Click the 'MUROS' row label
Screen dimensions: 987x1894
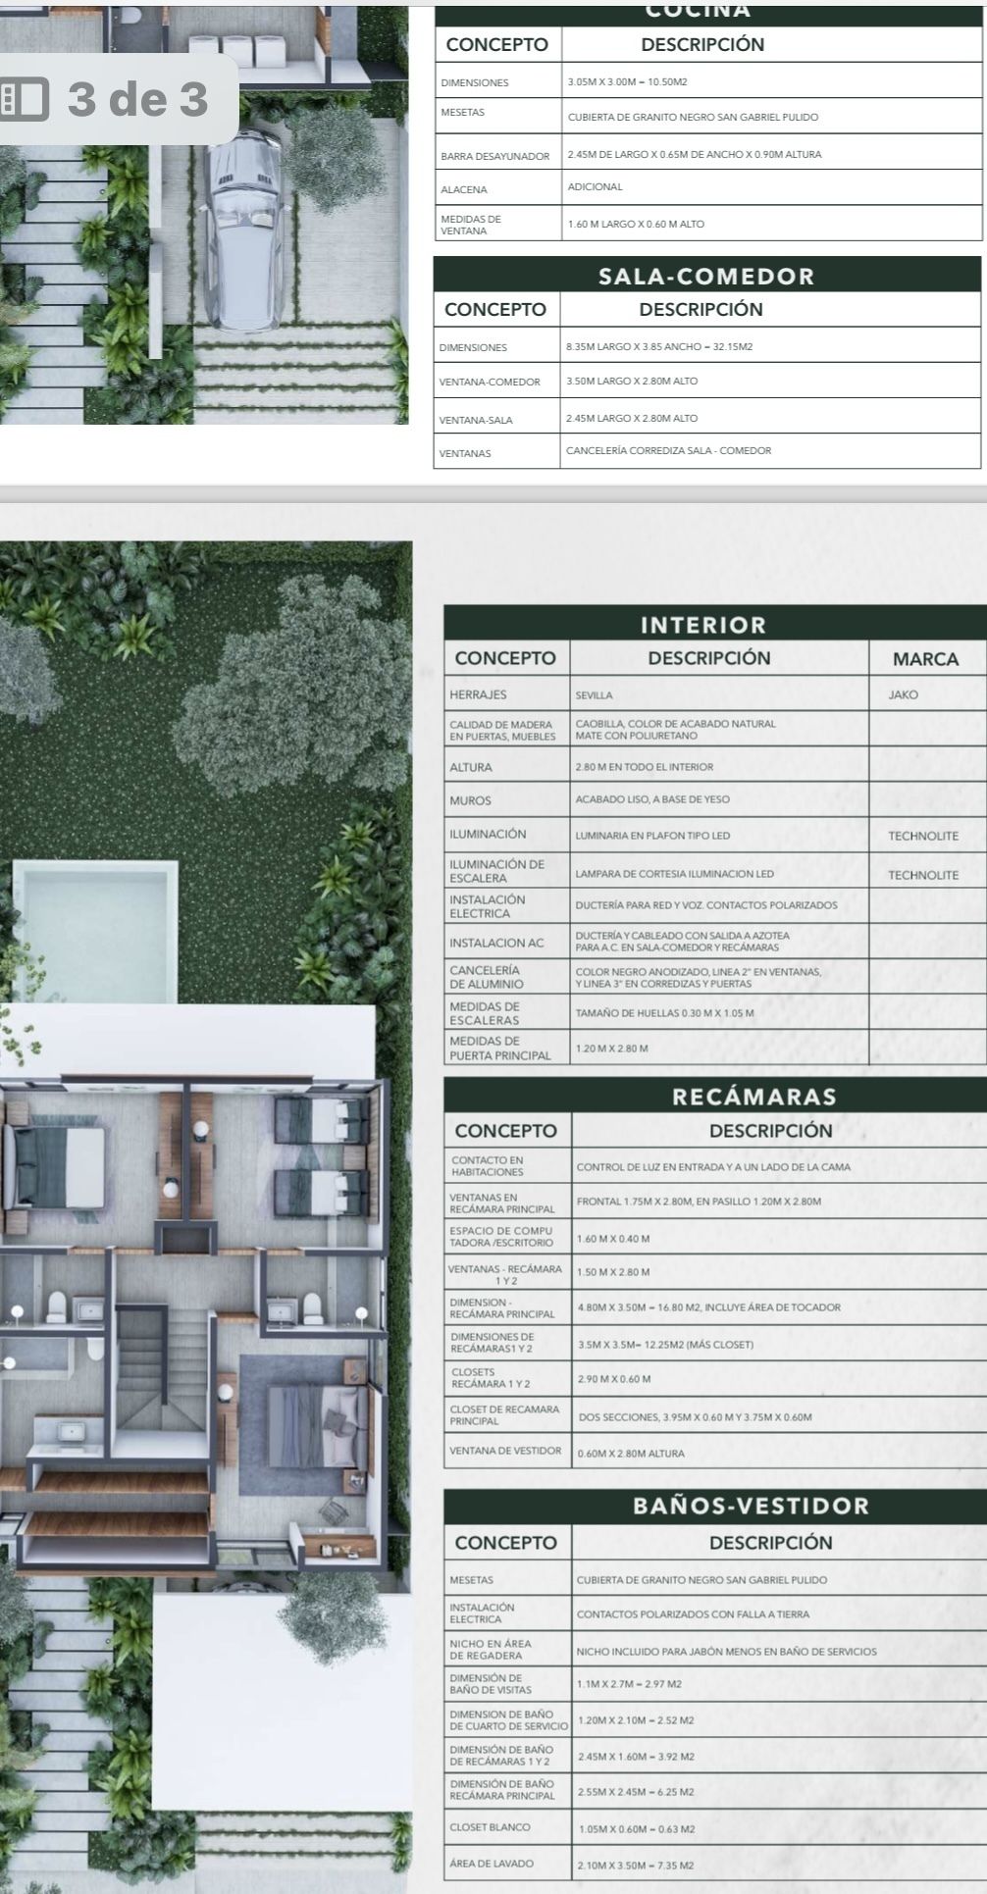click(470, 800)
